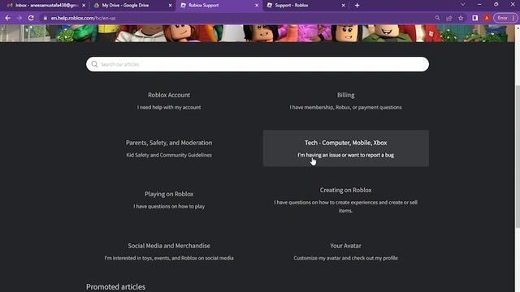Switch to the Gmail Inbox tab
520x292 pixels.
[46, 6]
